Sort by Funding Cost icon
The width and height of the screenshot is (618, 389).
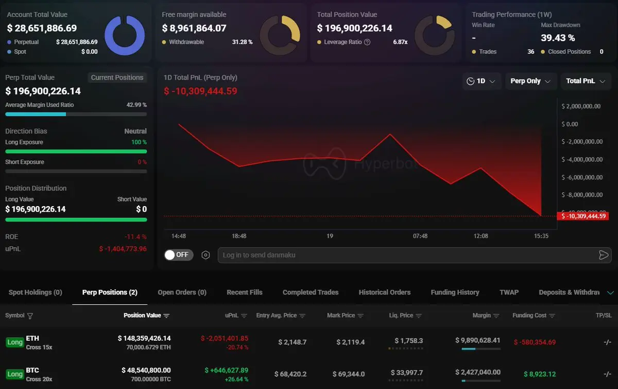tap(552, 316)
